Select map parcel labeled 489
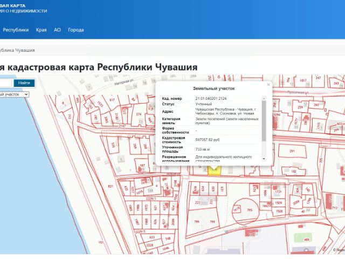Image resolution: width=345 pixels, height=259 pixels. click(307, 240)
